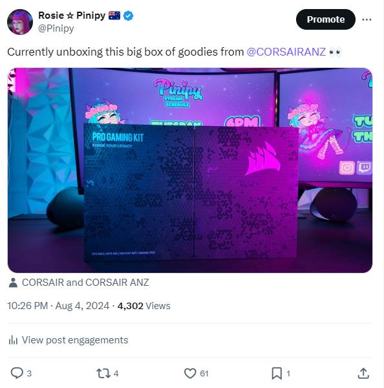The image size is (384, 388).
Task: Repost this post using the retweet icon
Action: point(103,373)
